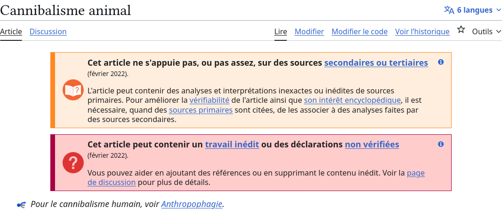
Task: Click the red question mark icon
Action: [x=73, y=163]
